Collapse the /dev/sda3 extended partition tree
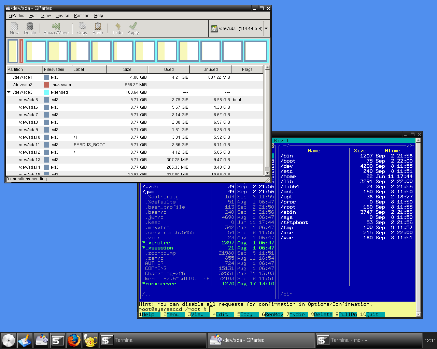 point(9,92)
